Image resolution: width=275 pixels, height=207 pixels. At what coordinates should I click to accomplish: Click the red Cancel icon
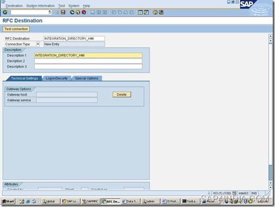click(x=84, y=12)
